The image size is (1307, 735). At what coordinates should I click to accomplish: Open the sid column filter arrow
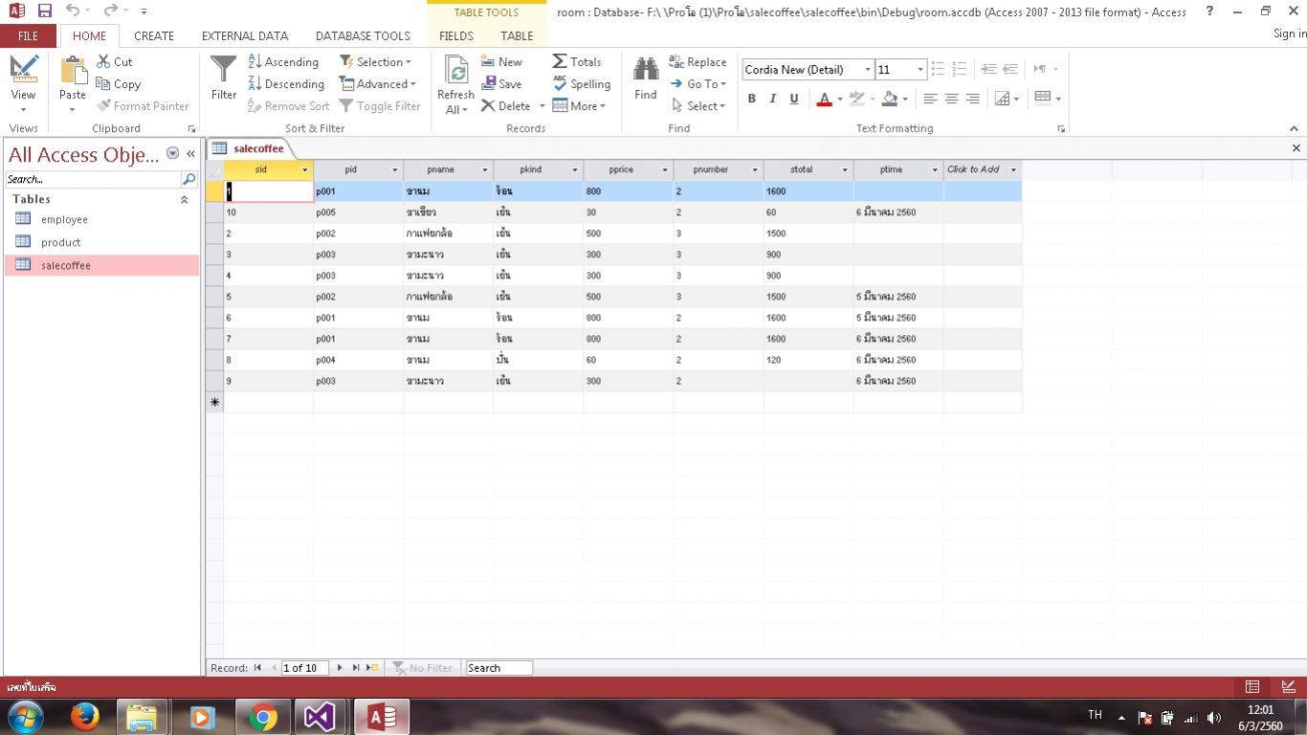305,170
